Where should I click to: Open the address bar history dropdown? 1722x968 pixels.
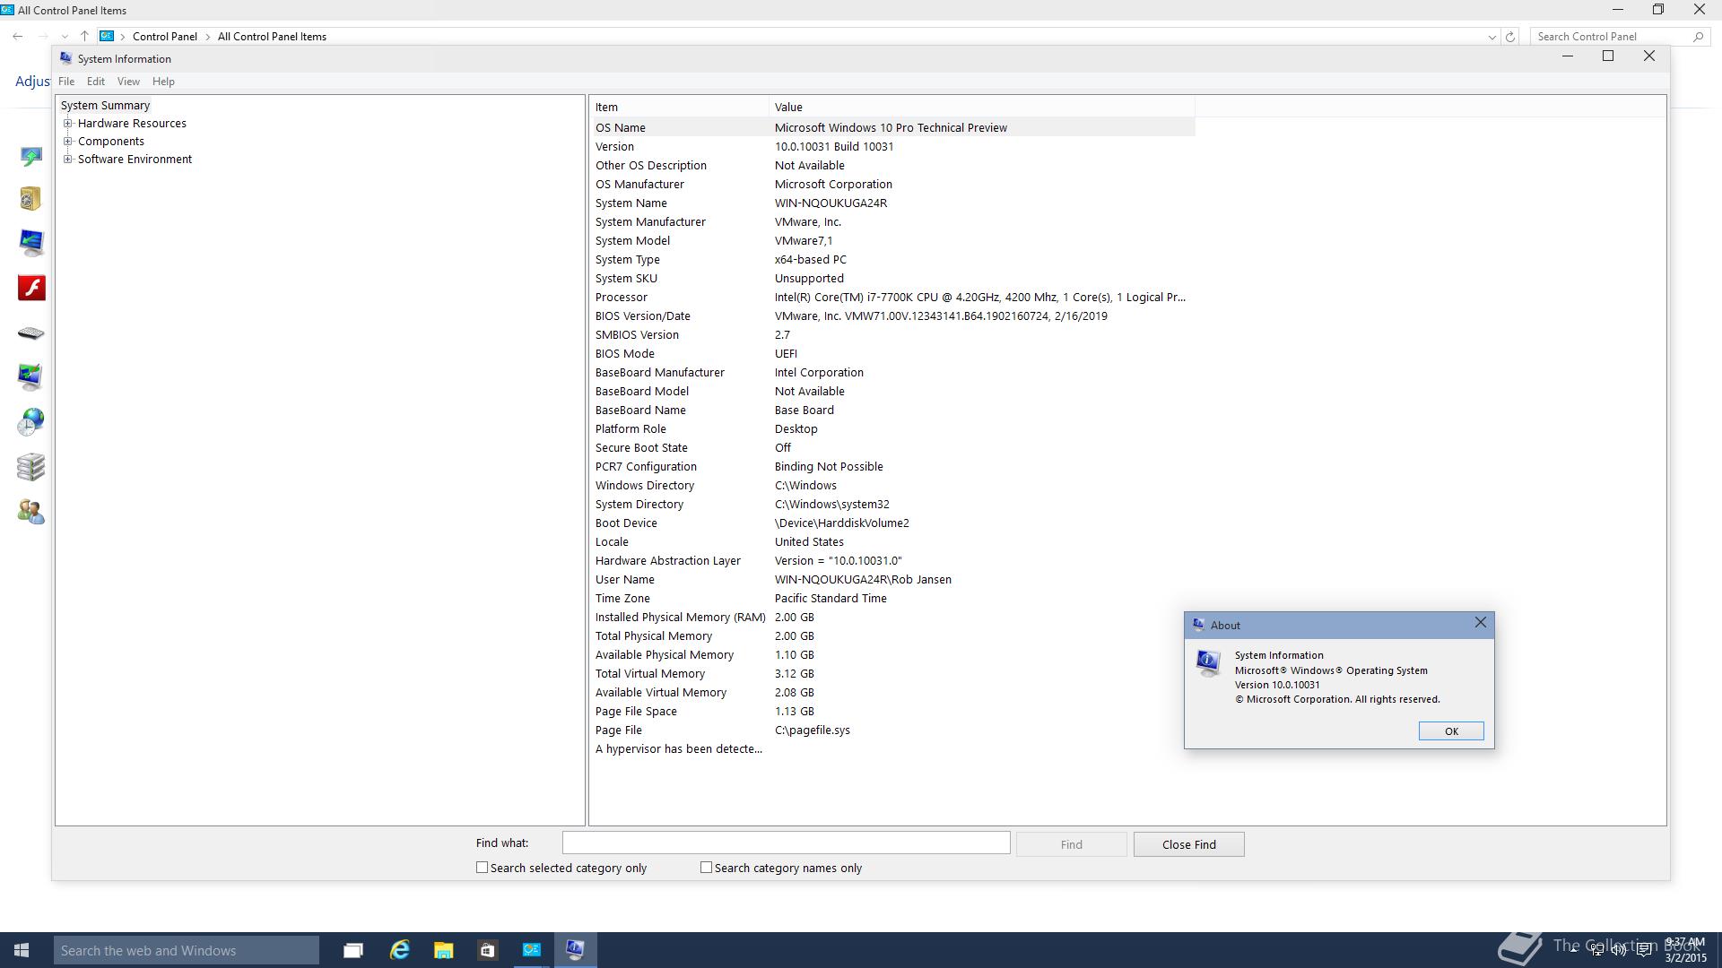1492,37
